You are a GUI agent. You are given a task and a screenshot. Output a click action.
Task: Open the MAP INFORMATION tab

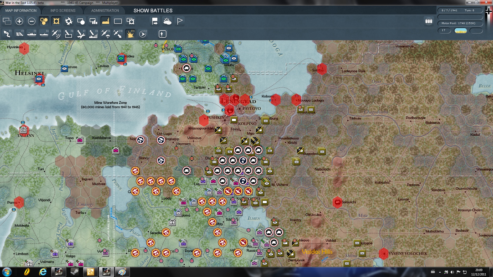[21, 11]
